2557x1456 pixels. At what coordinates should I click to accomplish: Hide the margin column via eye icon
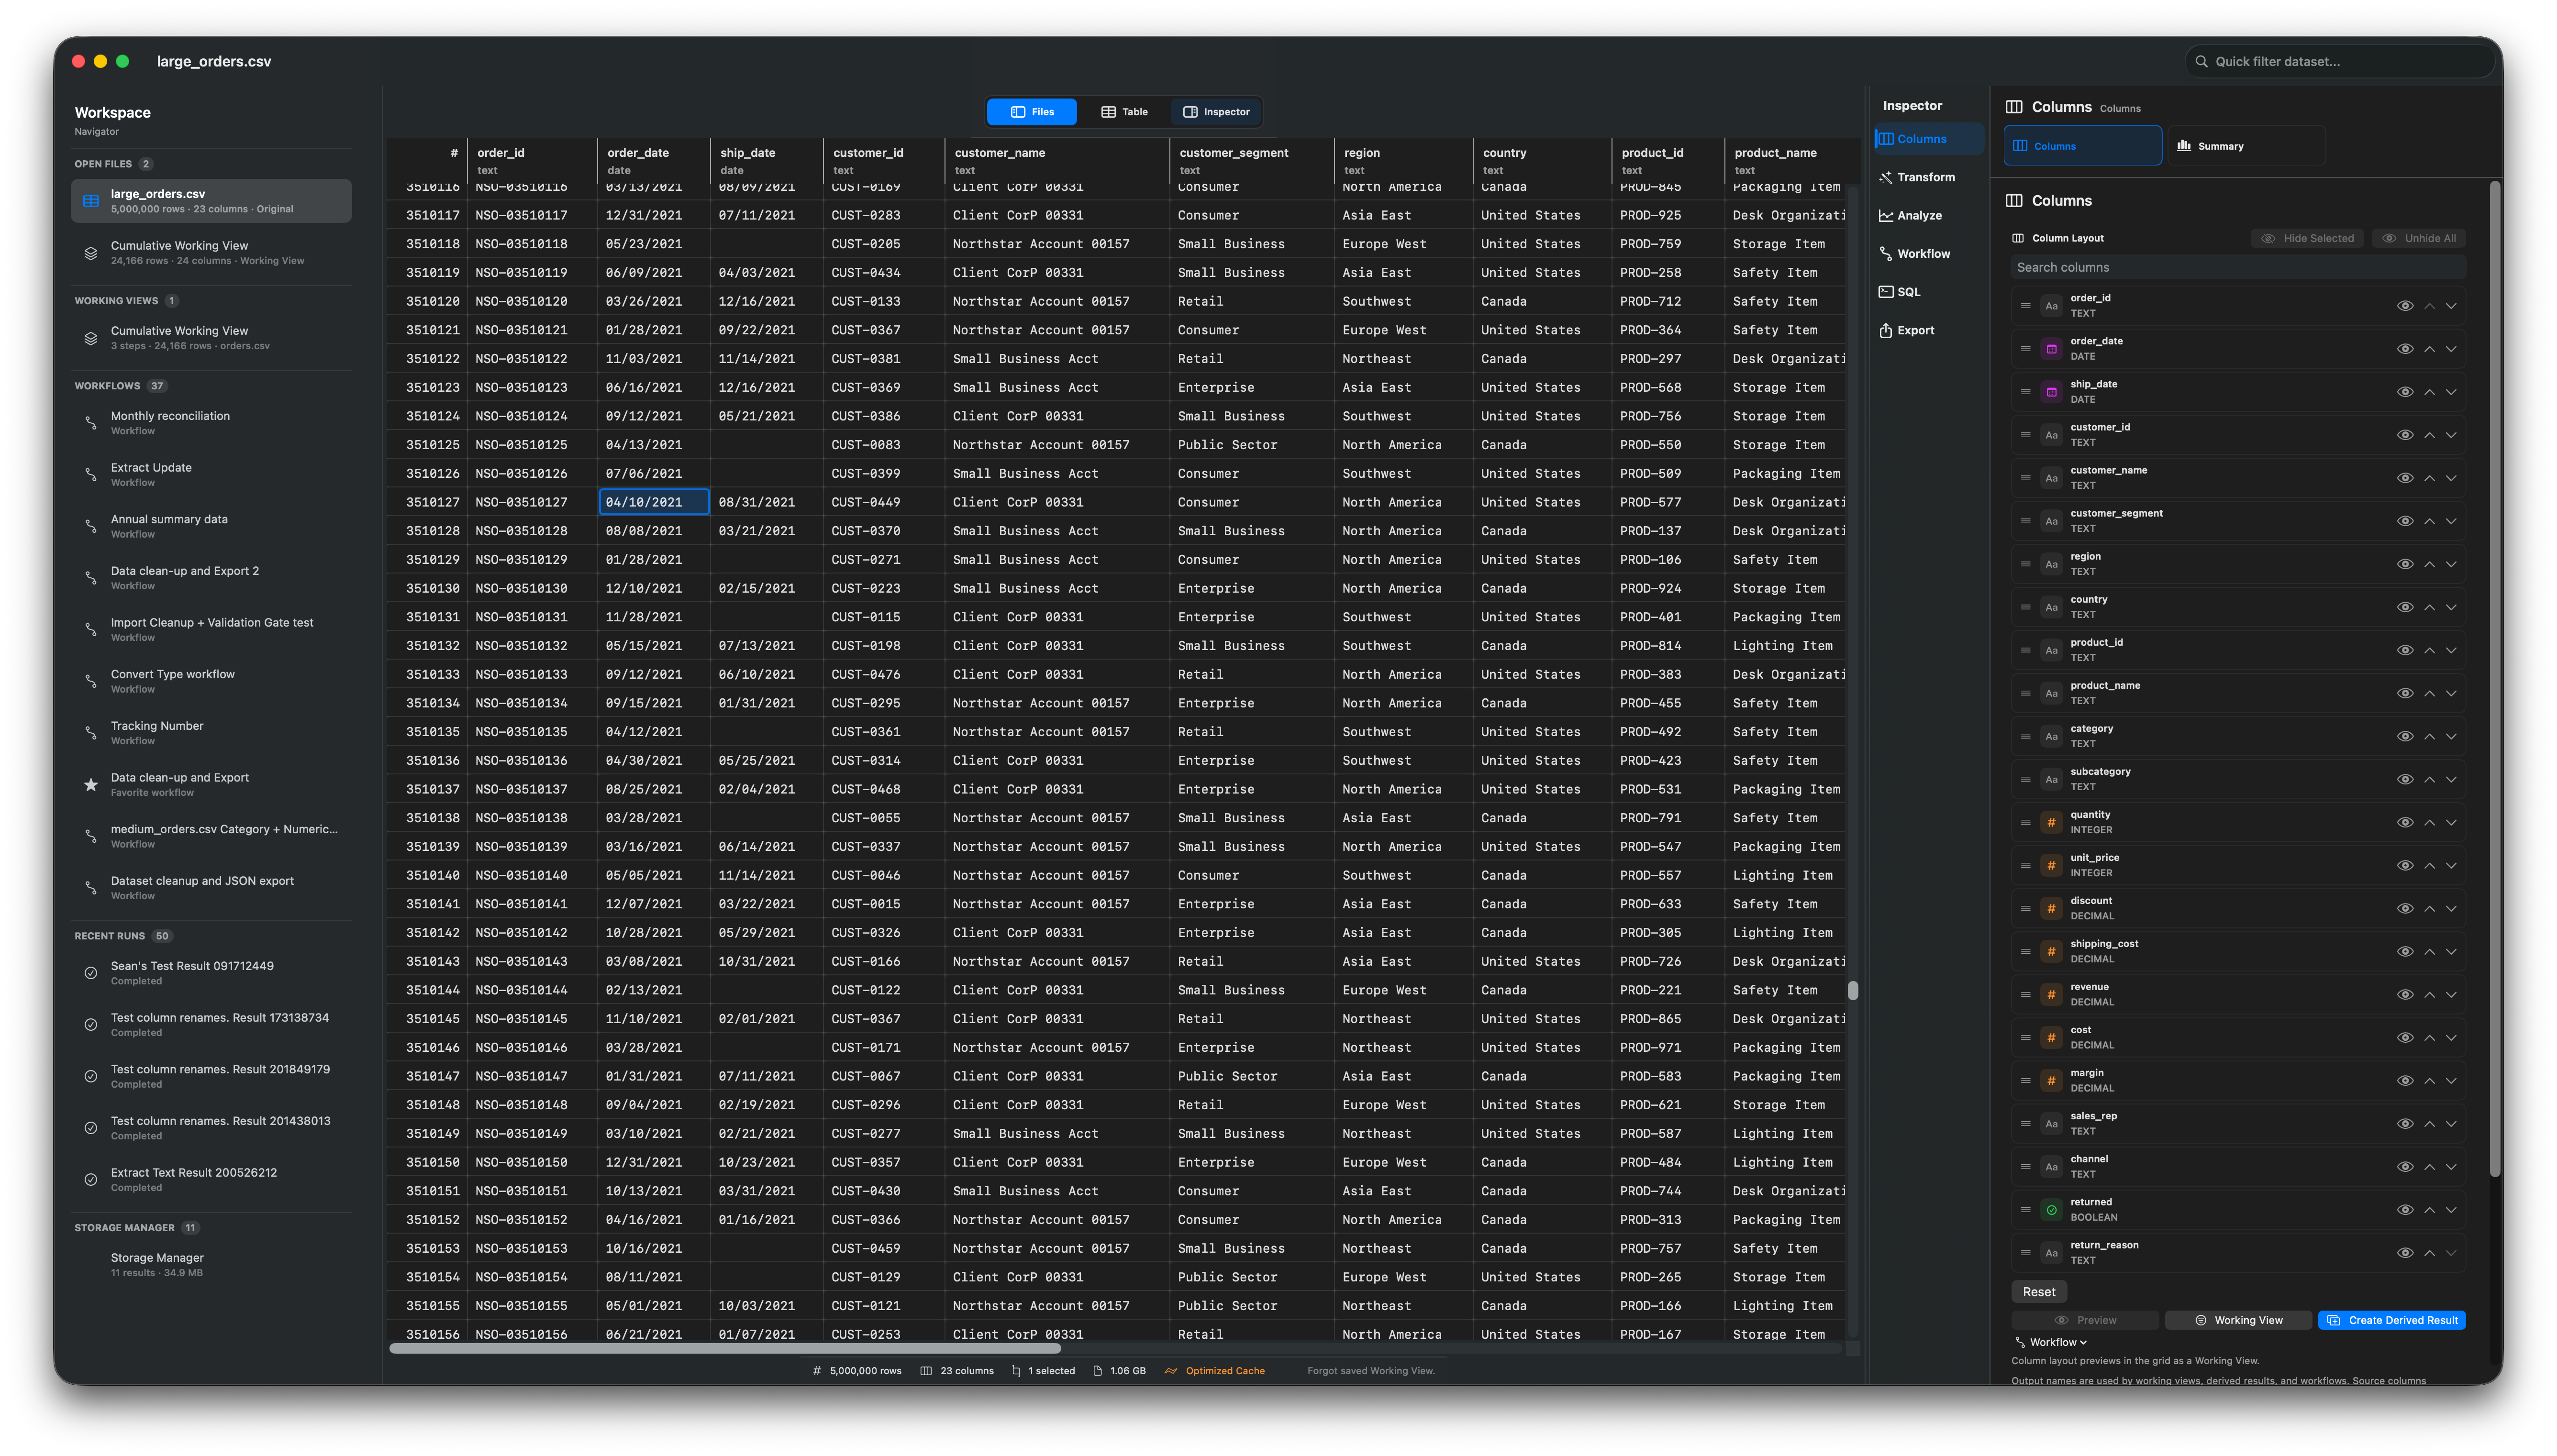tap(2405, 1080)
